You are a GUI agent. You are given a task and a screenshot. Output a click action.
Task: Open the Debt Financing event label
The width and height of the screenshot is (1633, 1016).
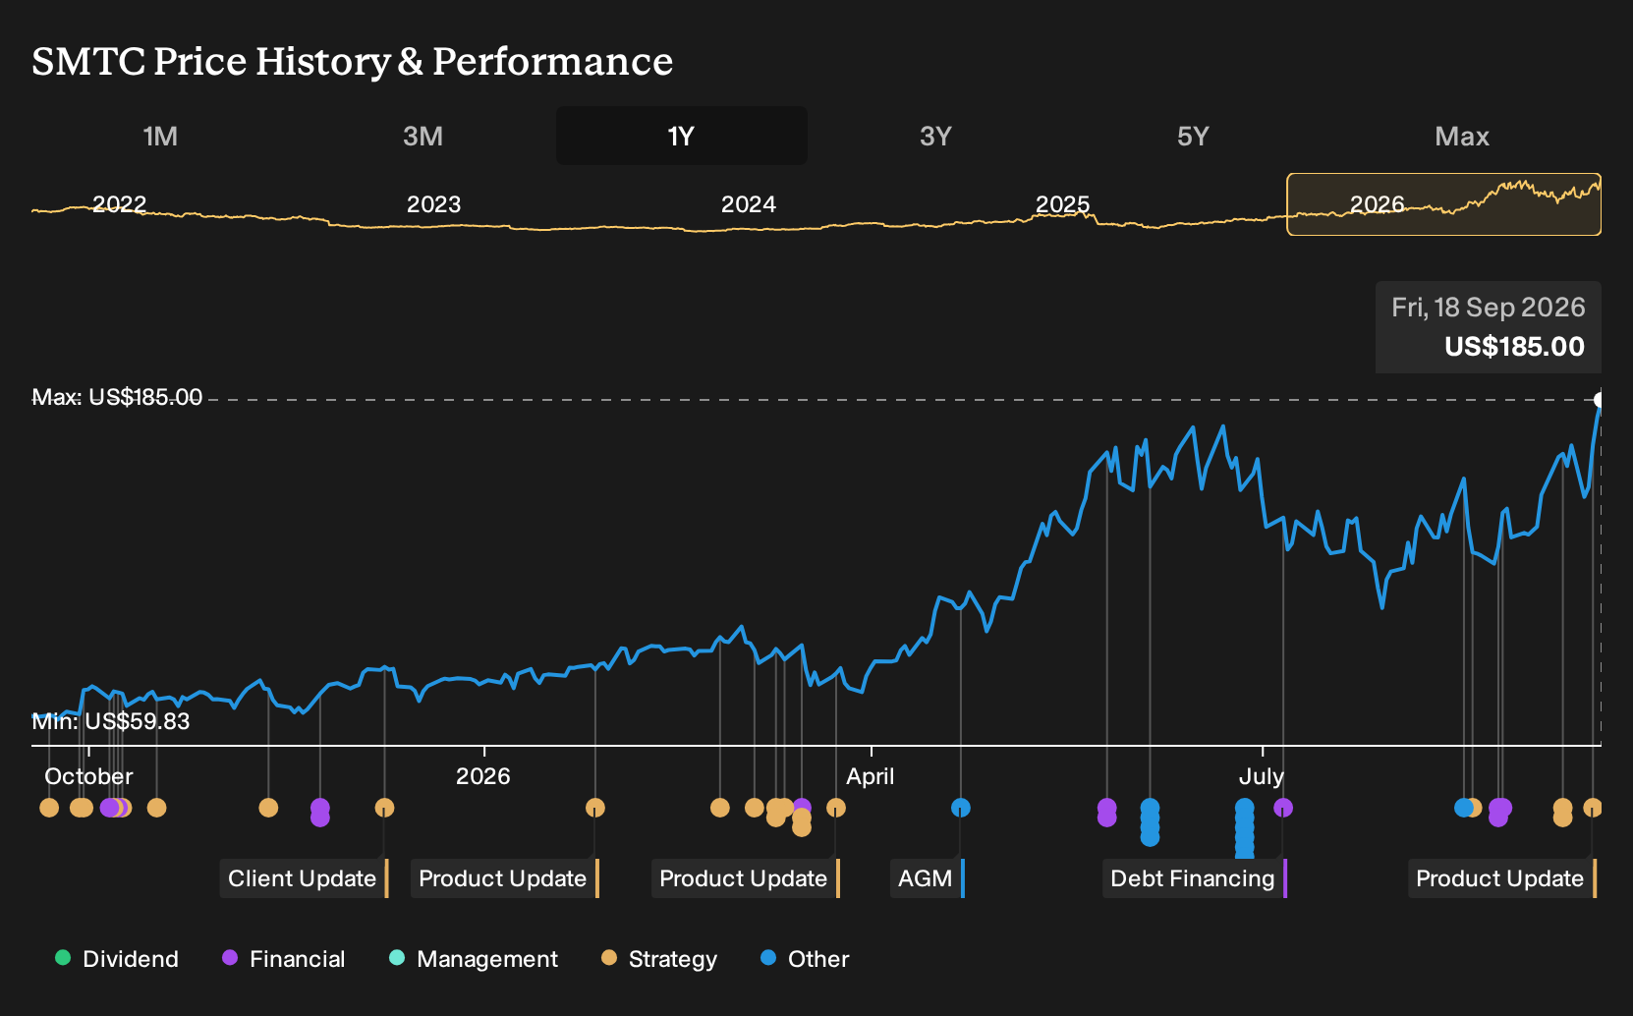coord(1194,878)
